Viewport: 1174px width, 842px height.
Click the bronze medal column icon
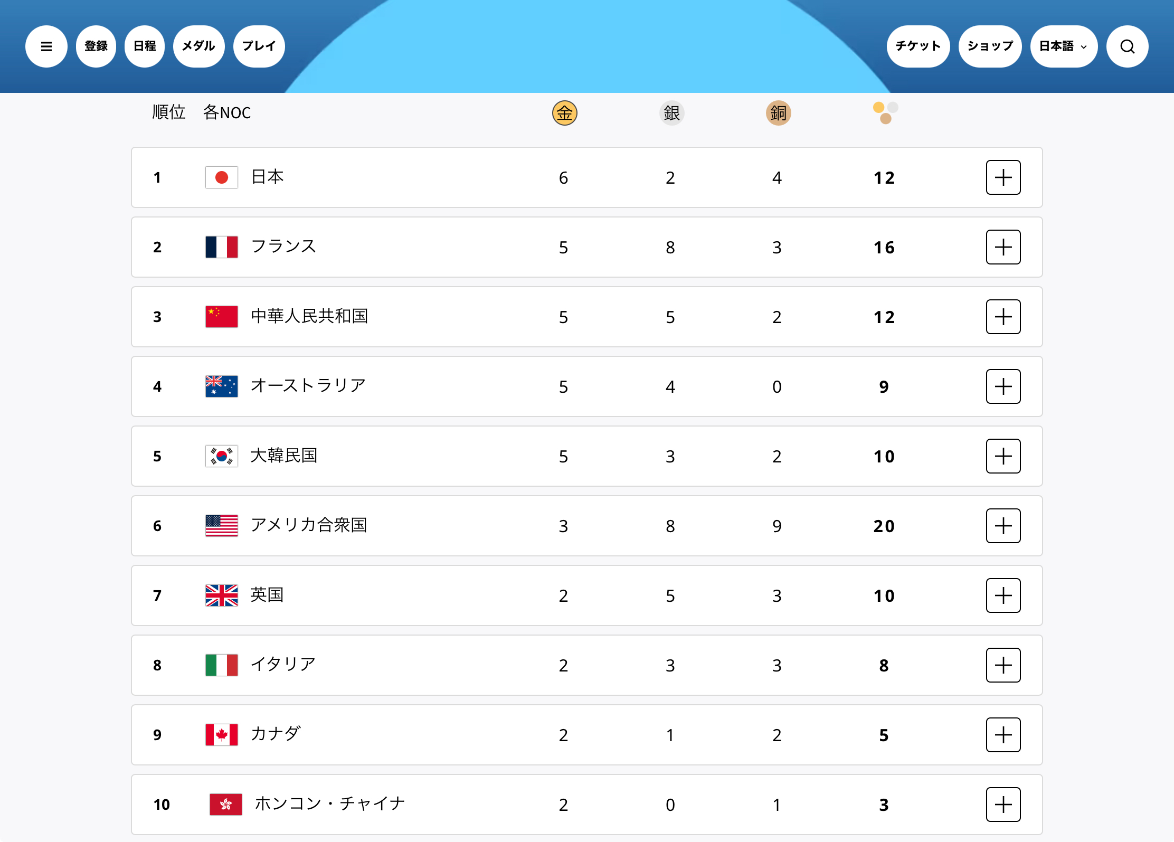pyautogui.click(x=778, y=113)
